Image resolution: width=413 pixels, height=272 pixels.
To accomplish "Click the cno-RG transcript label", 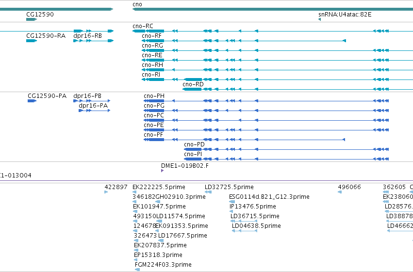I will (x=152, y=46).
